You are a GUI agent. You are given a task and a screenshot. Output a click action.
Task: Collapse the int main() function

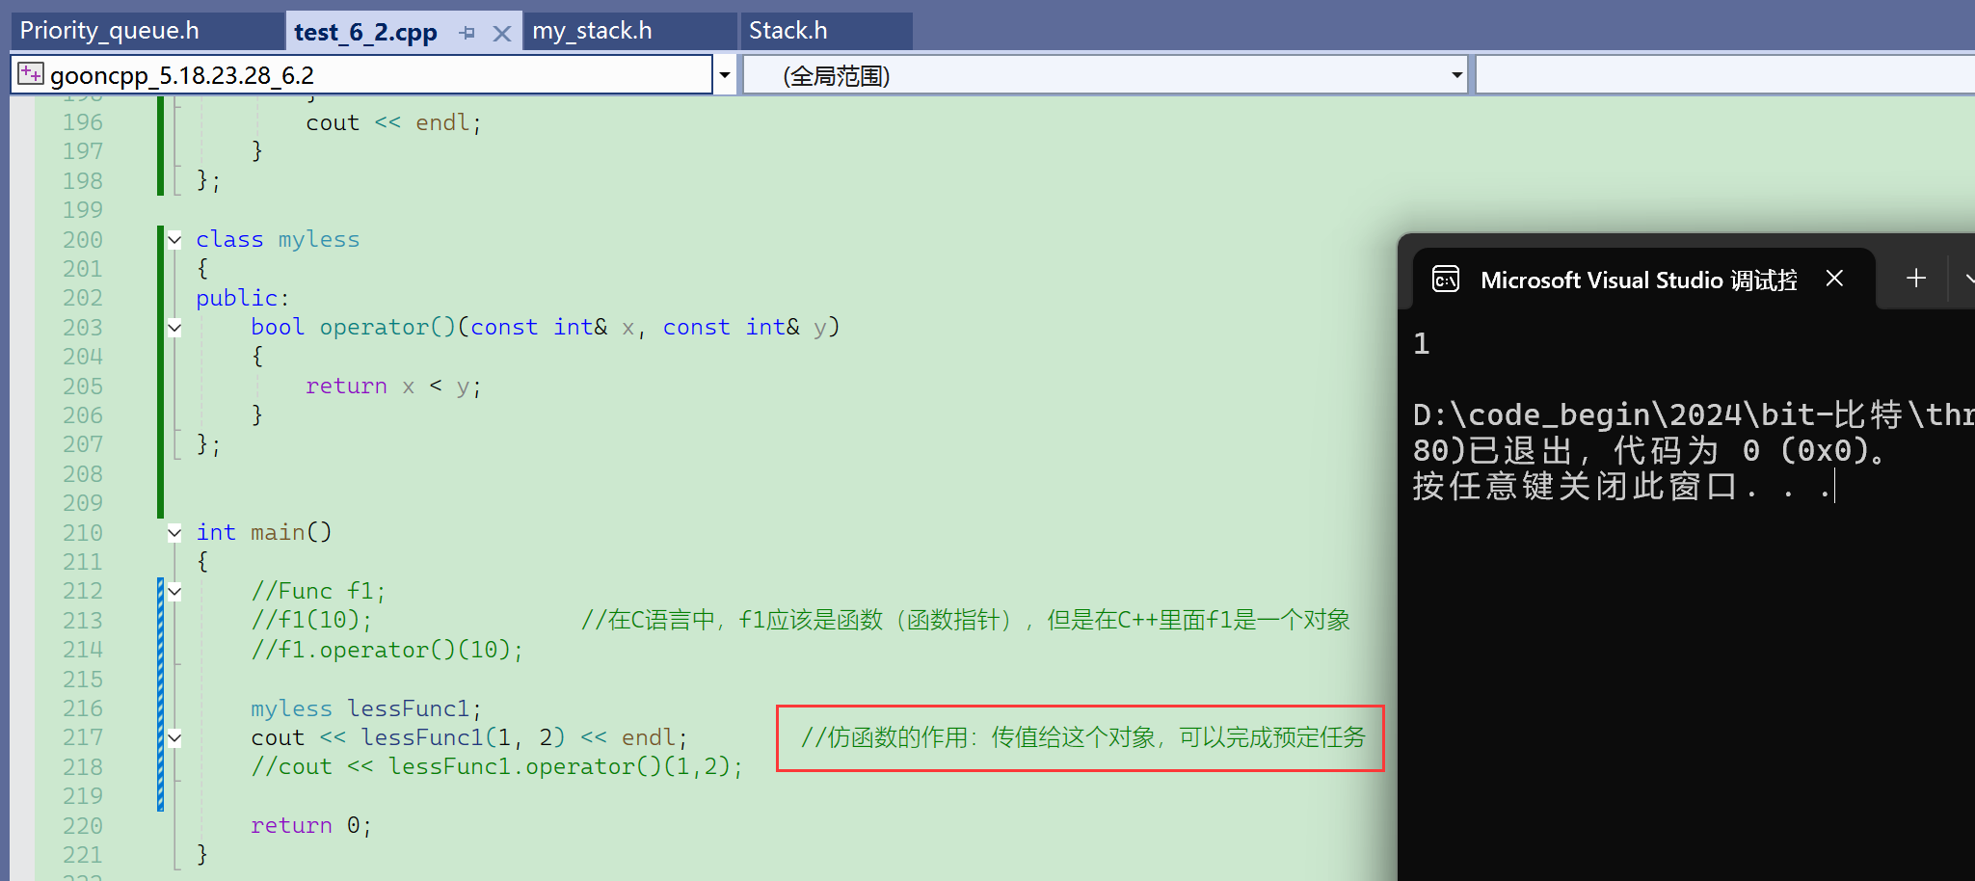[174, 533]
